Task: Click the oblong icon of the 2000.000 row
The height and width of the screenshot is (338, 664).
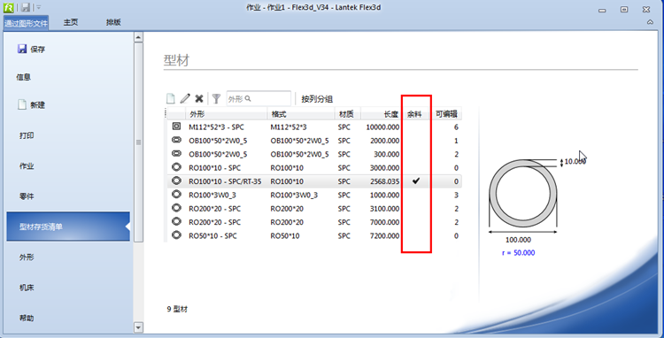Action: click(176, 140)
